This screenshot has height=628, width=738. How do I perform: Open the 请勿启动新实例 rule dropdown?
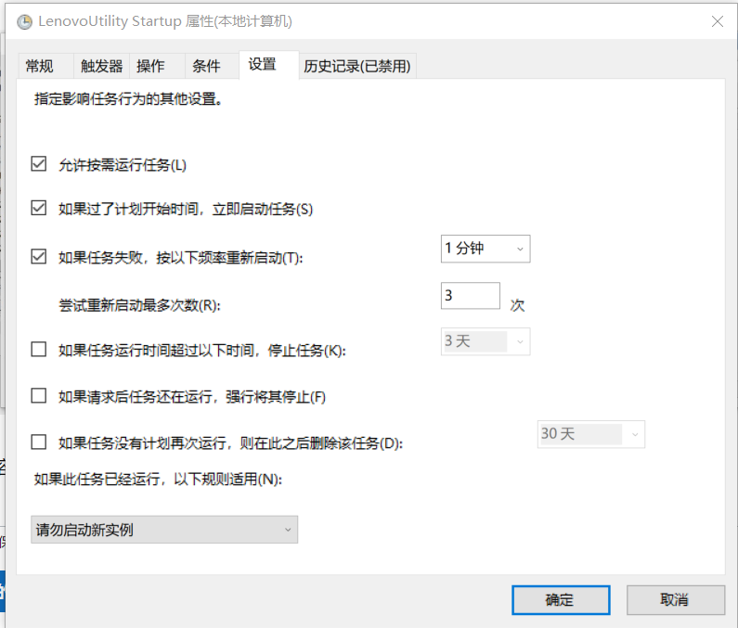tap(164, 530)
